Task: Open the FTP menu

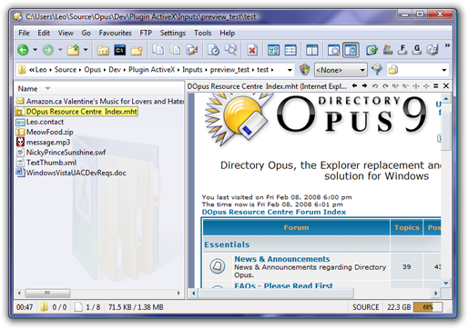Action: (146, 33)
